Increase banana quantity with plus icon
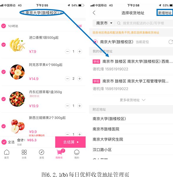The width and height of the screenshot is (173, 177). pyautogui.click(x=79, y=51)
